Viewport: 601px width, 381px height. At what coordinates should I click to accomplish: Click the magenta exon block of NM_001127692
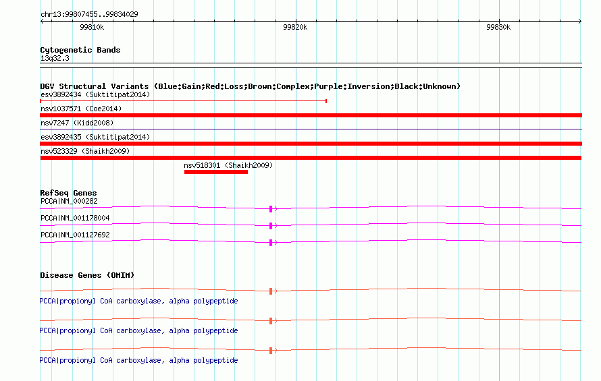click(271, 242)
